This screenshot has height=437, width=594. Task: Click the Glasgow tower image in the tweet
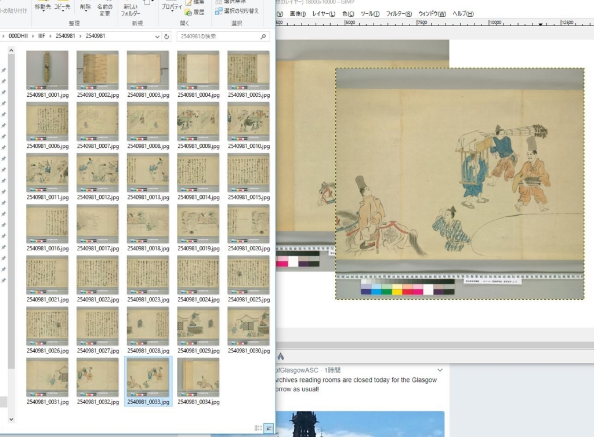(x=360, y=424)
